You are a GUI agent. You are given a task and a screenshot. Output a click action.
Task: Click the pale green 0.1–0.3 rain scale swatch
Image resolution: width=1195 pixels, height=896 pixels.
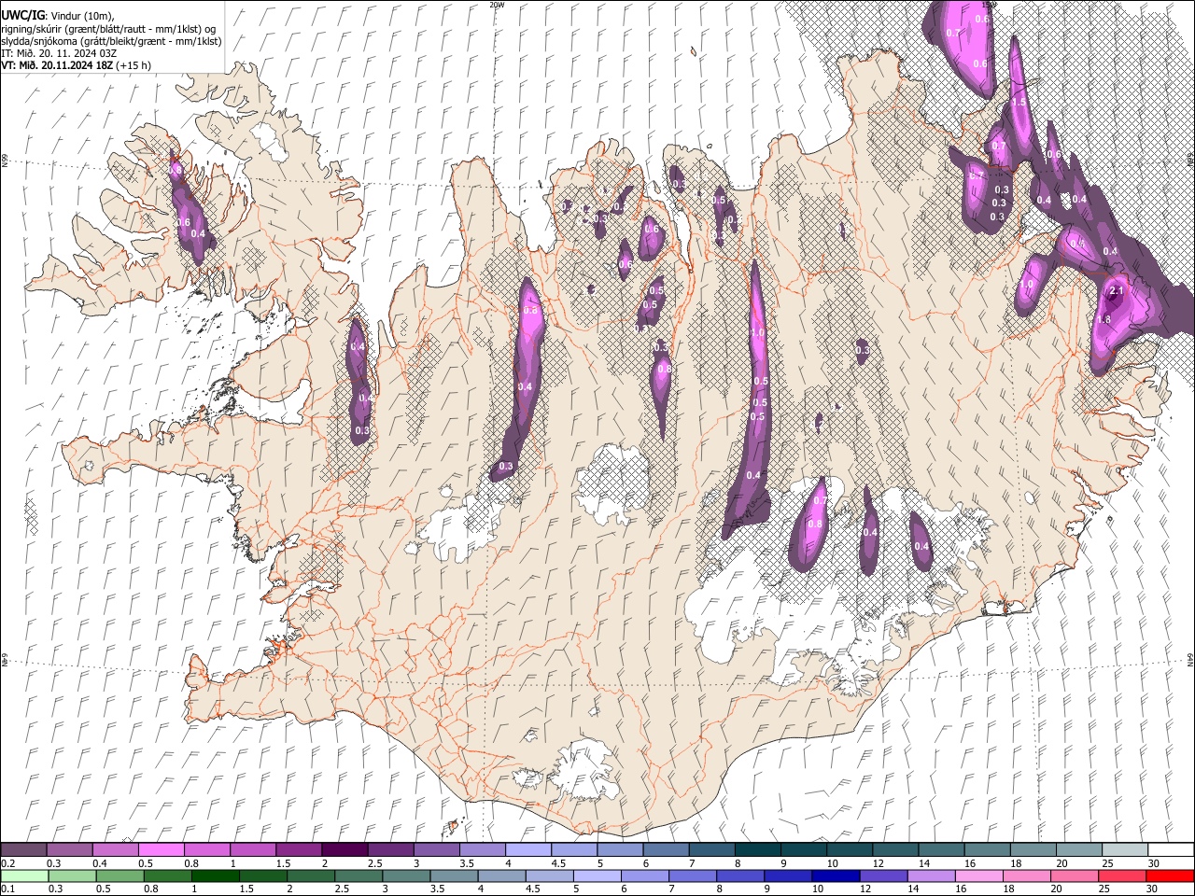24,875
